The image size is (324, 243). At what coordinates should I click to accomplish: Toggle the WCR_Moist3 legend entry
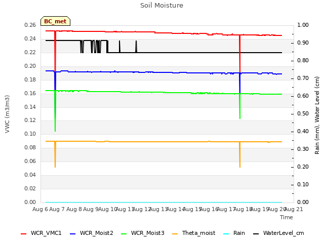[143, 233]
